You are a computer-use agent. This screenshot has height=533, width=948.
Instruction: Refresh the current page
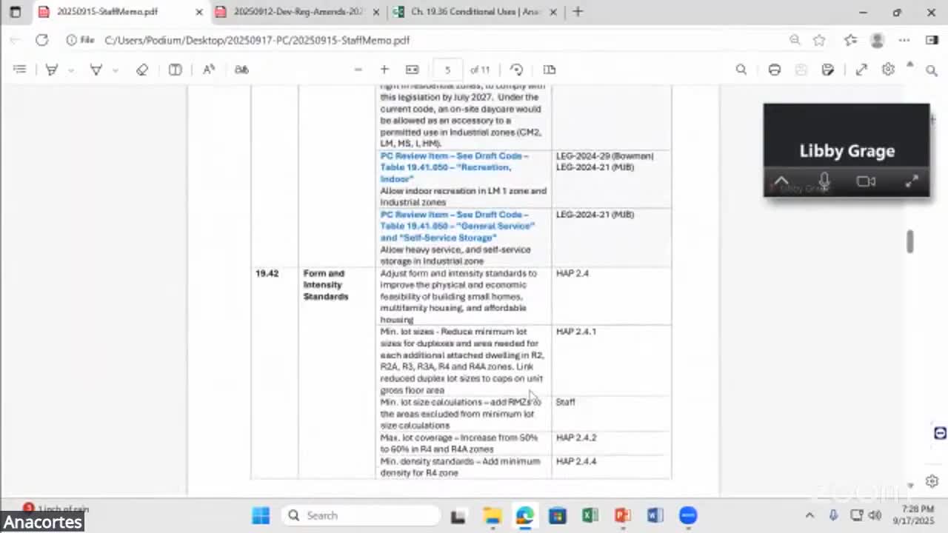click(41, 40)
